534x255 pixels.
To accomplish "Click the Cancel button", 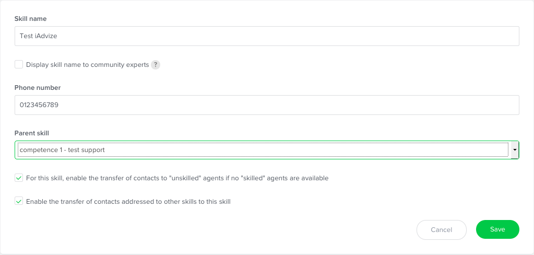I will coord(441,229).
